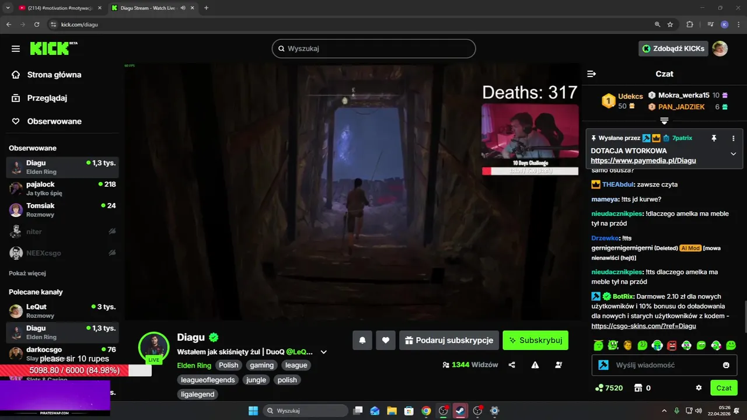Click the last smiling green emote

(x=731, y=345)
